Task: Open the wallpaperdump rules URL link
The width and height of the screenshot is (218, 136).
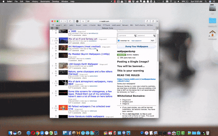Action: [136, 80]
